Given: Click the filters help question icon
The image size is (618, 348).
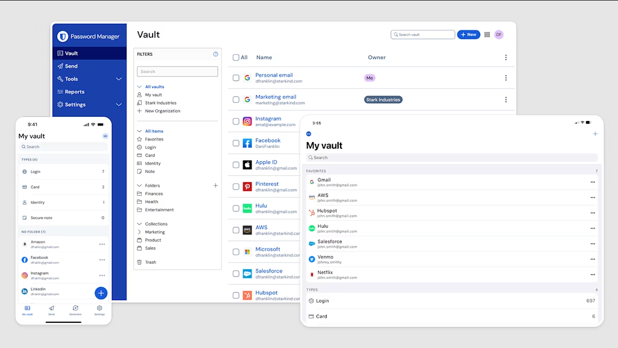Looking at the screenshot, I should (x=215, y=55).
